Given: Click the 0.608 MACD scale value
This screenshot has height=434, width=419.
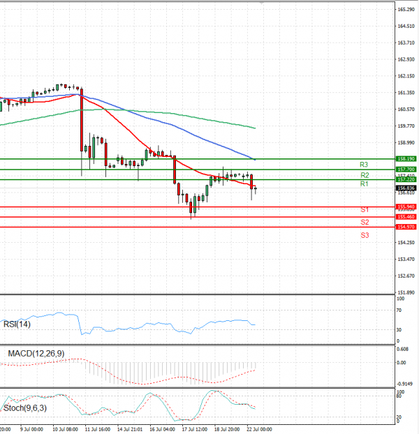Looking at the screenshot, I should (402, 349).
